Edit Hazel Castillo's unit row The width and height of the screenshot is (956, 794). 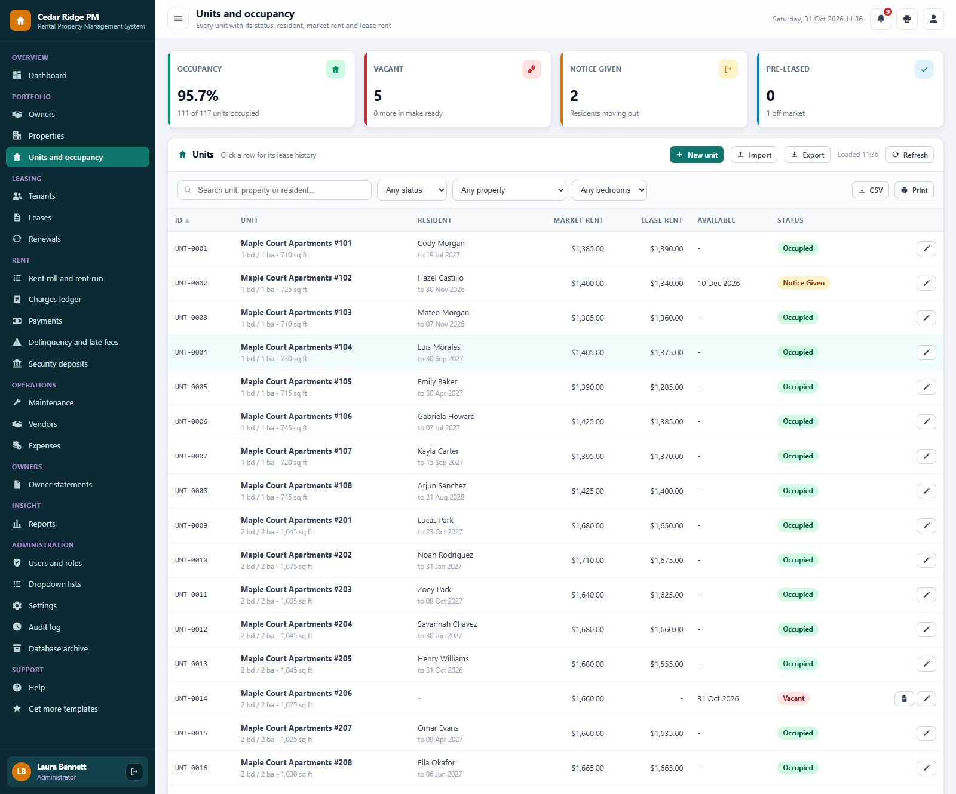point(926,283)
